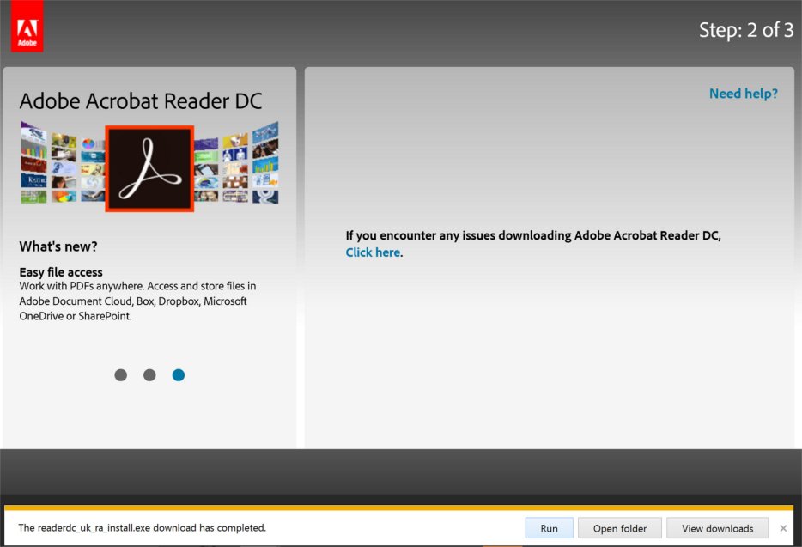Screen dimensions: 802x547
Task: Click the red Adobe logo icon
Action: coord(27,26)
